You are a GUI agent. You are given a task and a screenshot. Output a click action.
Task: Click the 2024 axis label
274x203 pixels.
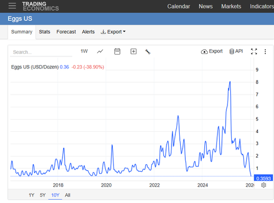203,185
